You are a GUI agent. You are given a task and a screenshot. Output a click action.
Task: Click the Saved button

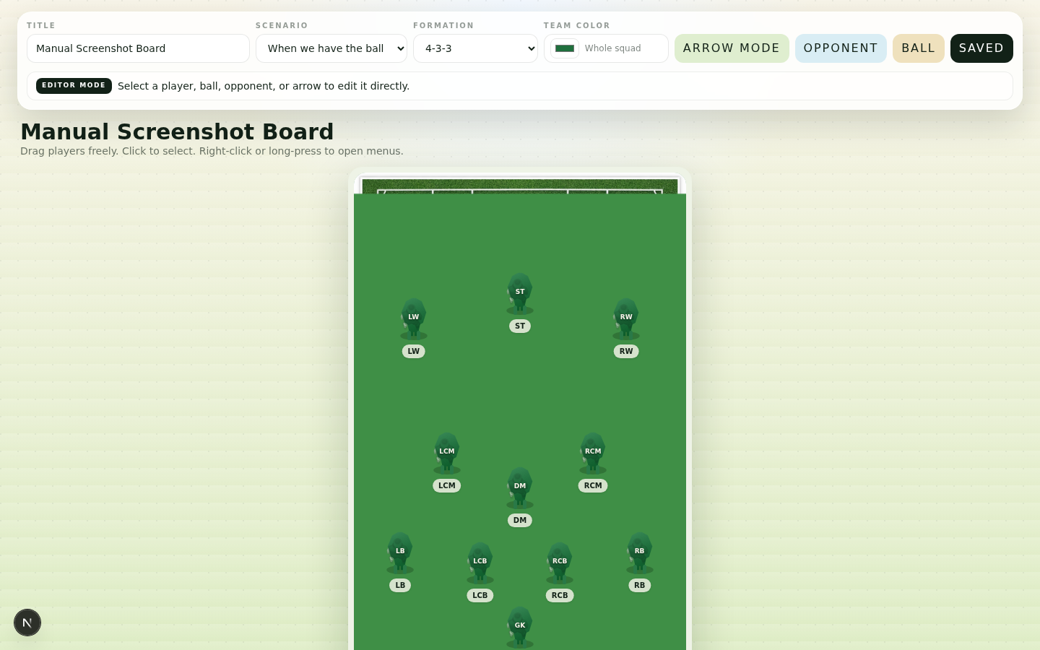(981, 48)
